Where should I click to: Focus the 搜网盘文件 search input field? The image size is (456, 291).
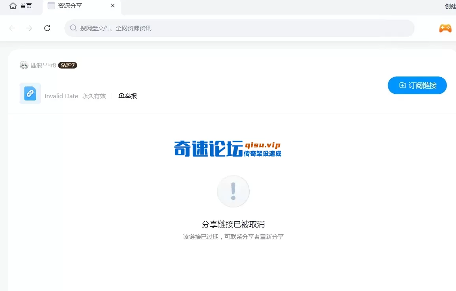point(237,28)
